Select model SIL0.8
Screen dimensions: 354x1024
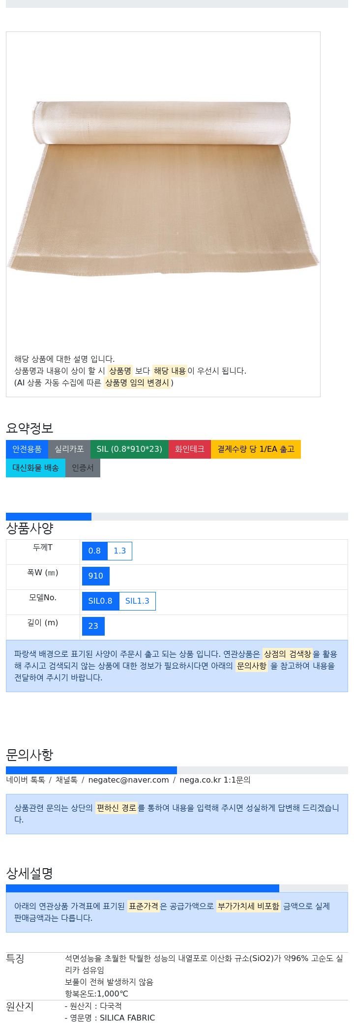coord(100,601)
